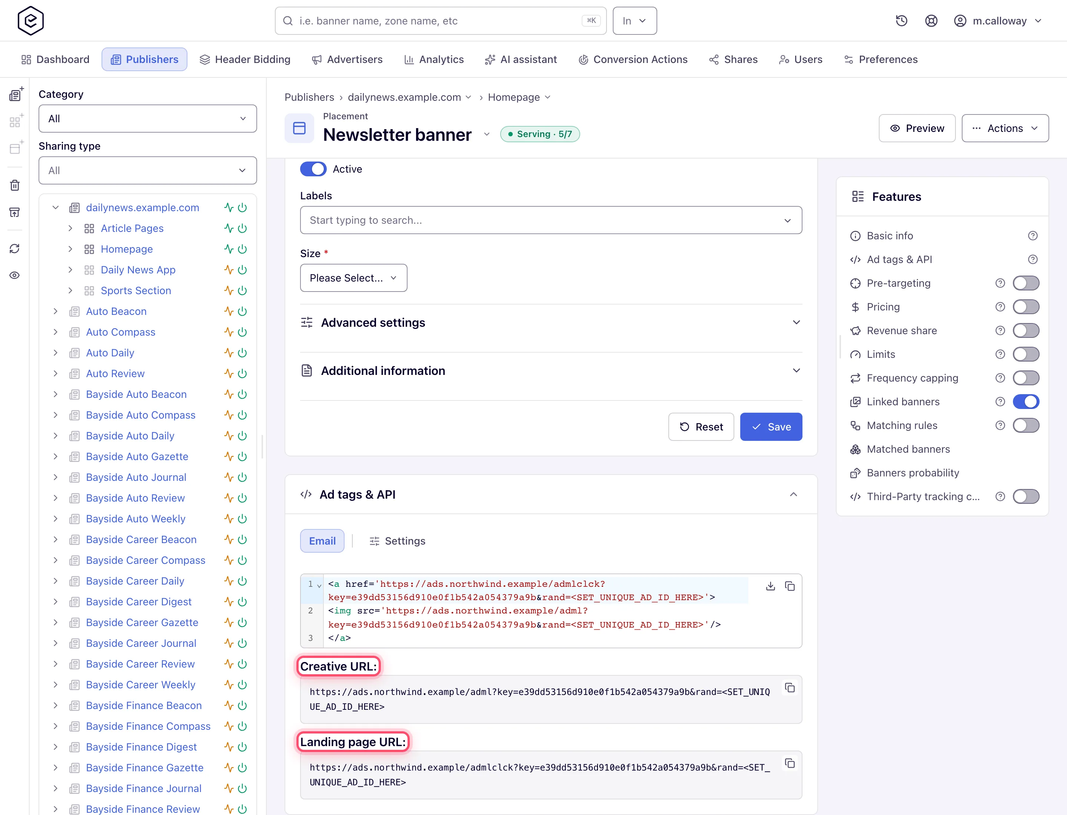Click the Reset button
Screen dimensions: 1067x815
701,427
